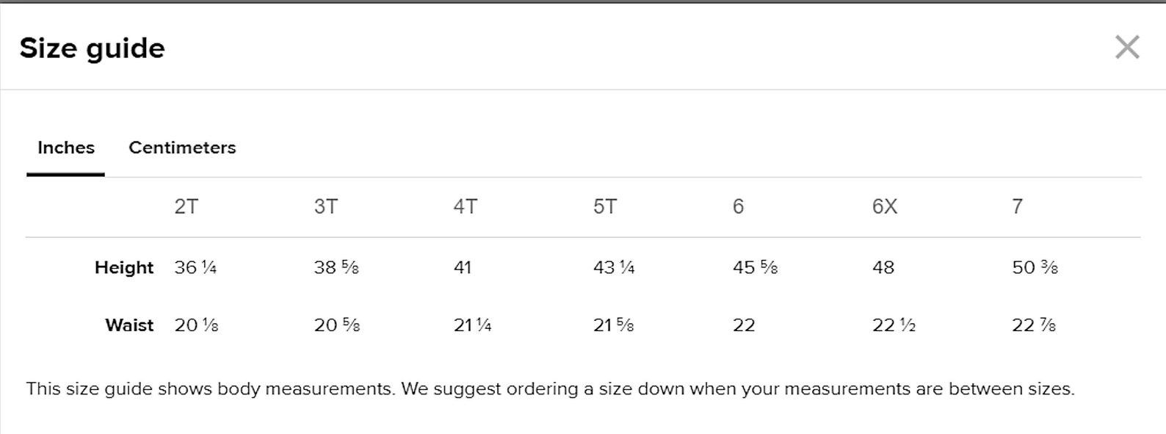Click the 20 ⅛ waist value

[x=196, y=325]
